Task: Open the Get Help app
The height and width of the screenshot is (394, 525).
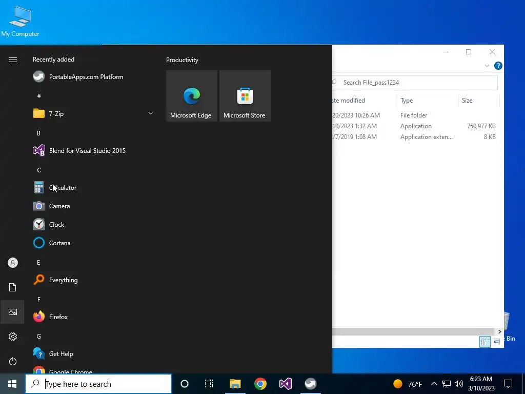Action: (53, 353)
